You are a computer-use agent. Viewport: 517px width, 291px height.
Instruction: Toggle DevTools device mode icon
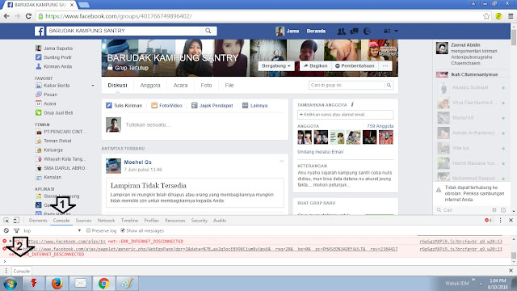pyautogui.click(x=16, y=221)
